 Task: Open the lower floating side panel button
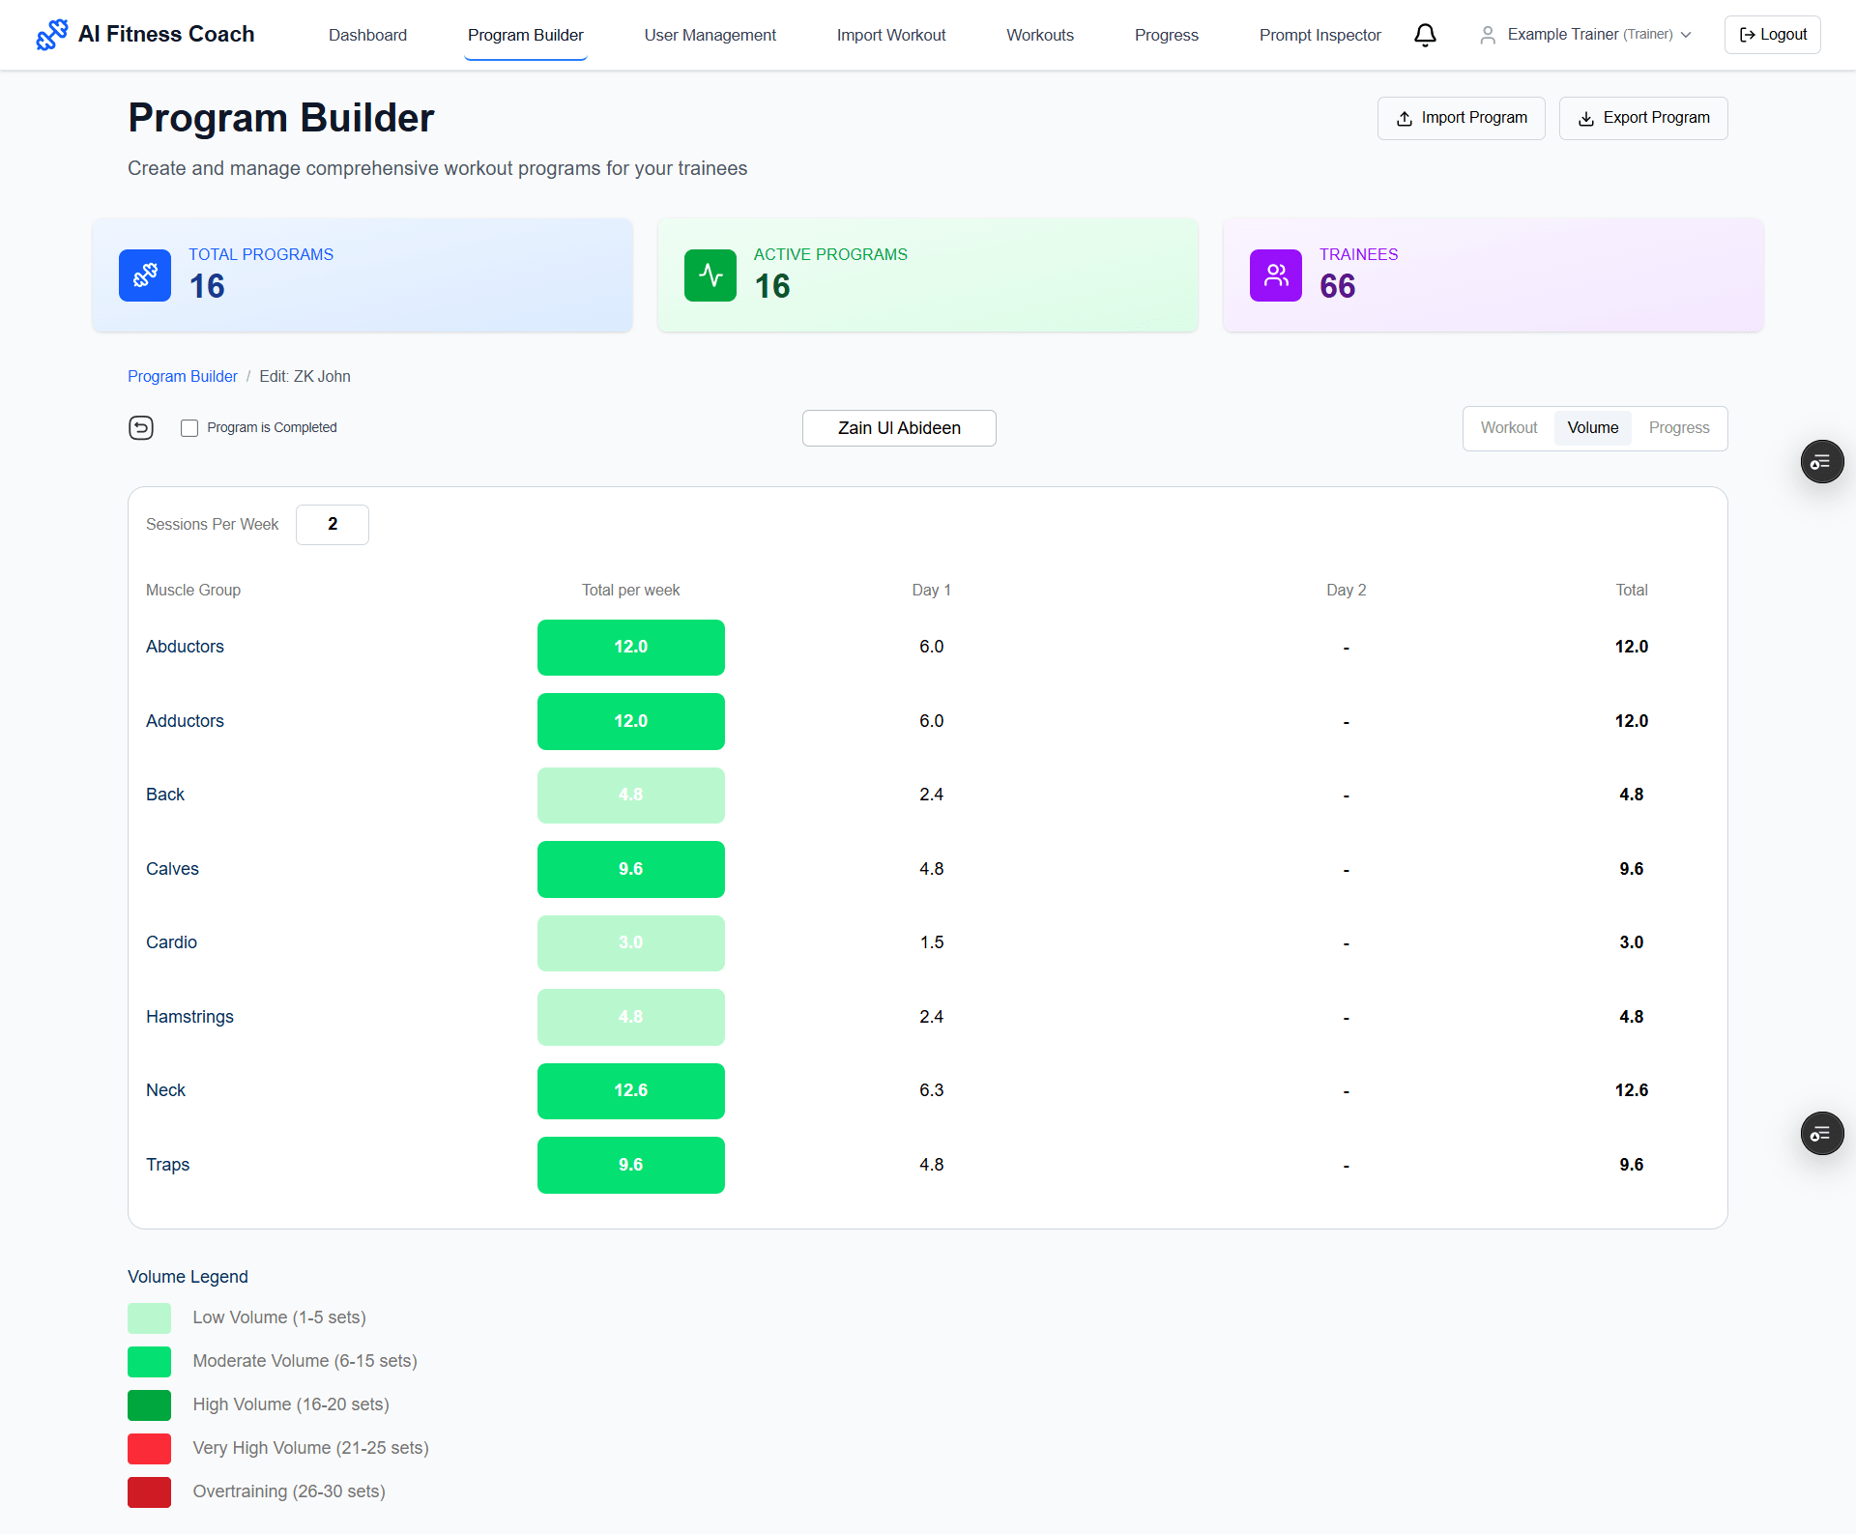click(x=1821, y=1134)
